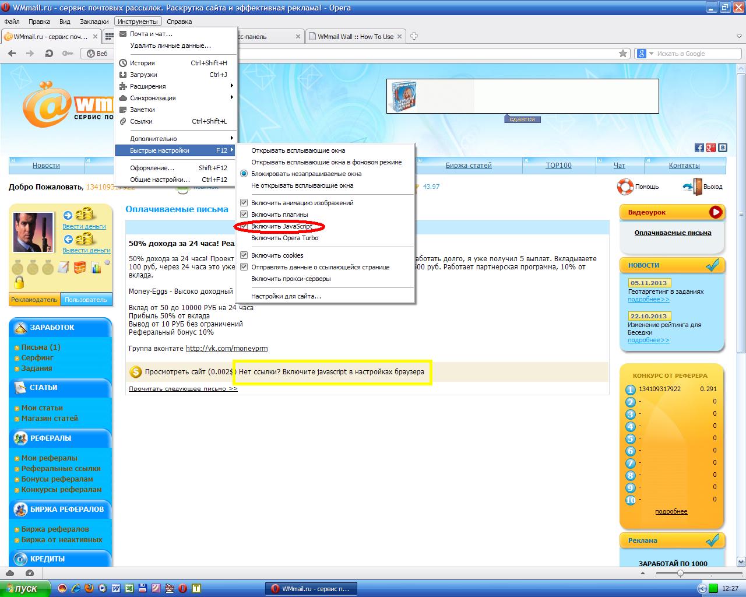Screen dimensions: 746x597
Task: Reload the page with the refresh icon
Action: click(x=49, y=53)
